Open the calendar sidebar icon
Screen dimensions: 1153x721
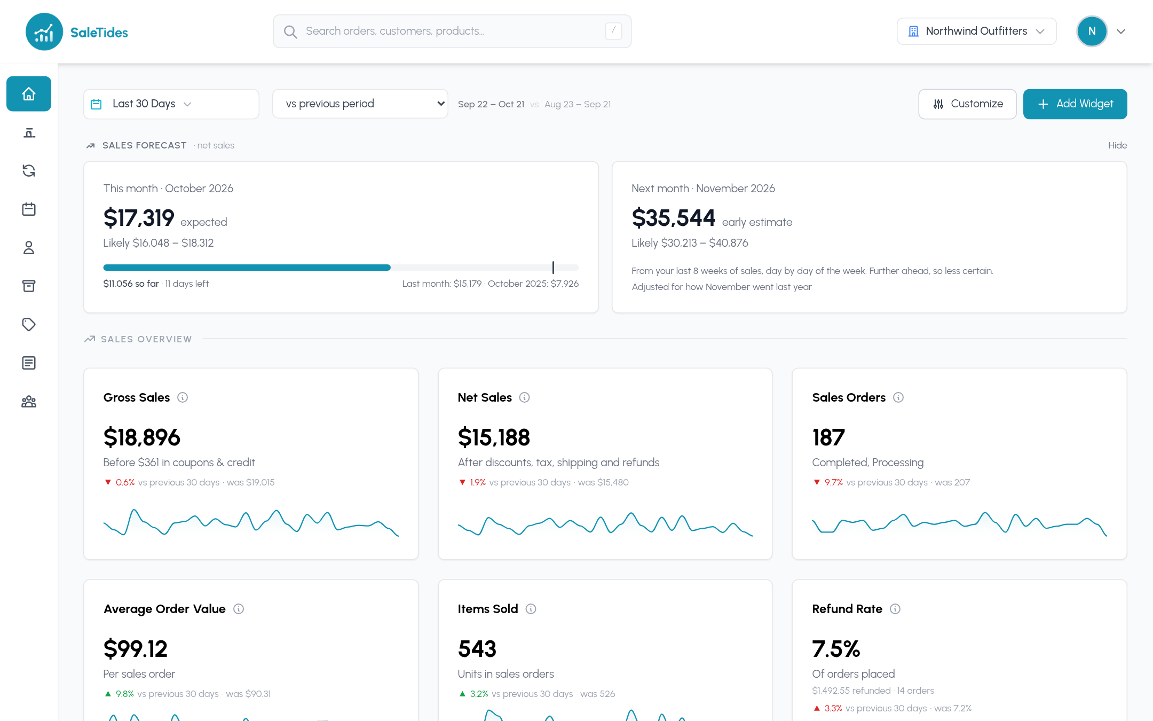(x=29, y=209)
